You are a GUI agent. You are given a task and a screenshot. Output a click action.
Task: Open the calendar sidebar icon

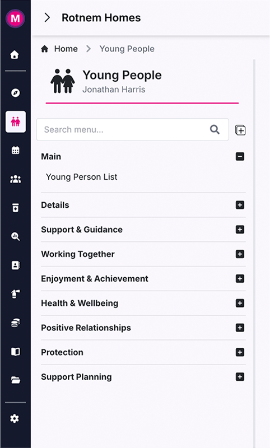pos(16,150)
